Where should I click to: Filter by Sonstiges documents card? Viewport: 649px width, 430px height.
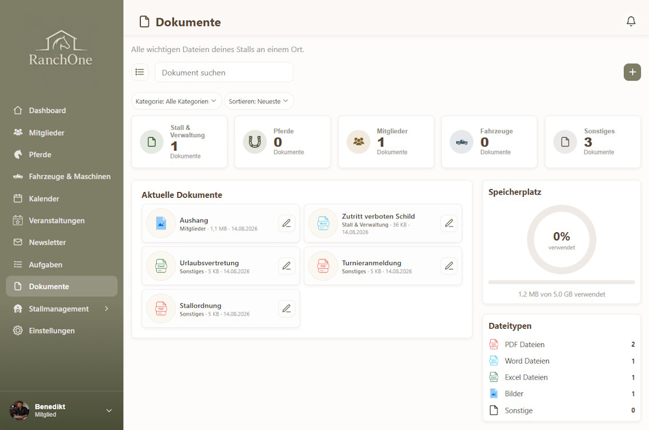pos(593,142)
